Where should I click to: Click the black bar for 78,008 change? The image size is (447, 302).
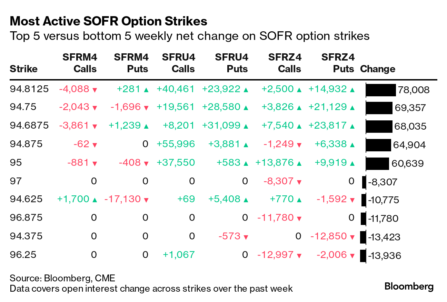click(381, 90)
